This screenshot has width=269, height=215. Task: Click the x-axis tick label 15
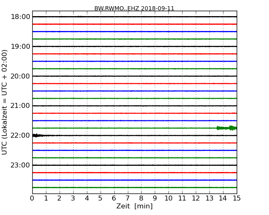(237, 198)
